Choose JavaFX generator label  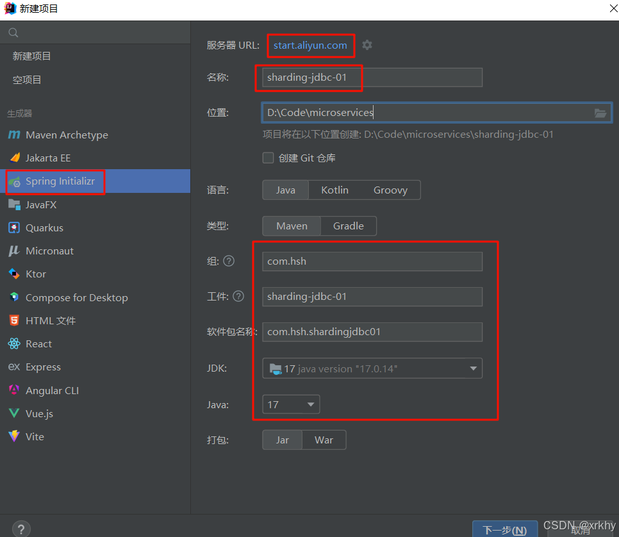pyautogui.click(x=41, y=205)
